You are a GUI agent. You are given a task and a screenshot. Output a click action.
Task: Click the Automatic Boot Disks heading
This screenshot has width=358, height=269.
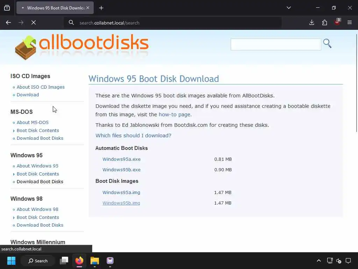click(x=121, y=148)
